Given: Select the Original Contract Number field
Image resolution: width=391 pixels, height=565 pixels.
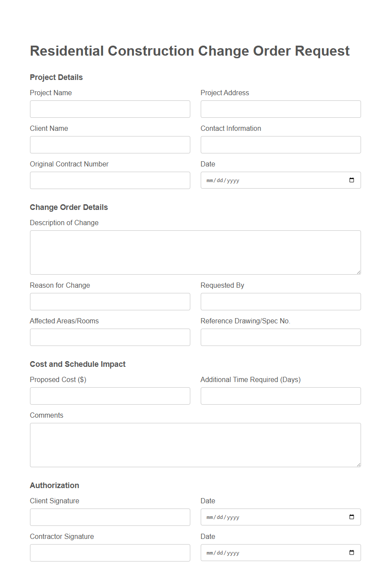Looking at the screenshot, I should (x=110, y=180).
